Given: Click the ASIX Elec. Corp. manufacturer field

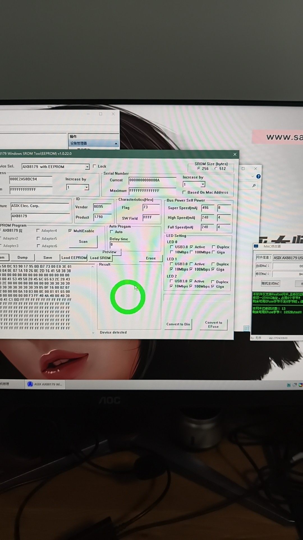Looking at the screenshot, I should tap(40, 206).
